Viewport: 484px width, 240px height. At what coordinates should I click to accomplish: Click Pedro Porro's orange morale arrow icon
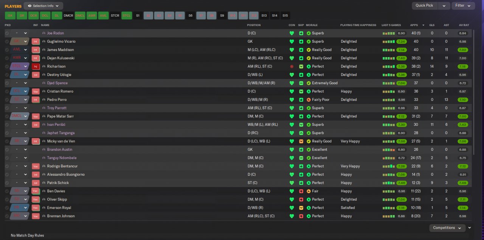(x=309, y=100)
